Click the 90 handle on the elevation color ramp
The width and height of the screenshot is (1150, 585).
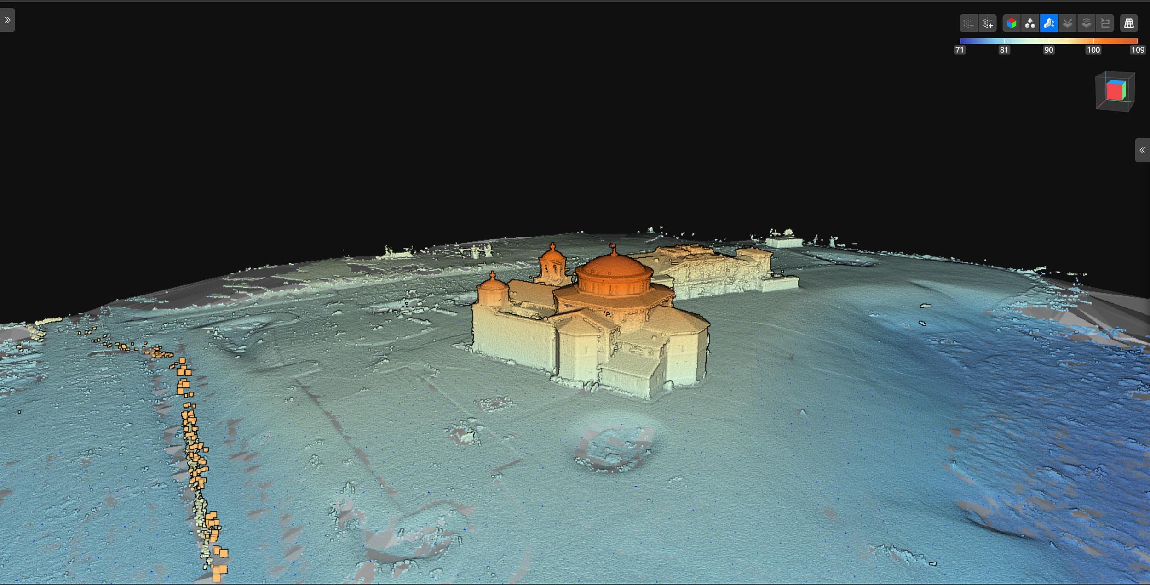pos(1049,50)
